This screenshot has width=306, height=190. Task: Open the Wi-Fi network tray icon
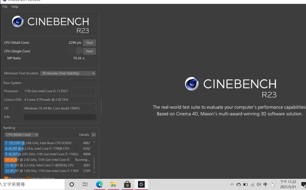[x=252, y=184]
